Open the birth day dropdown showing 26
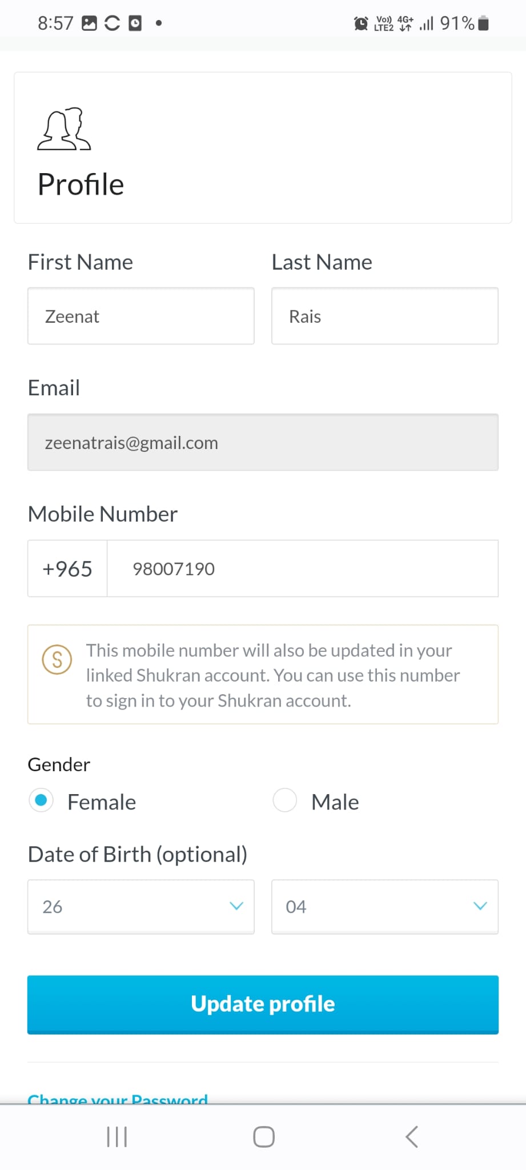526x1170 pixels. point(141,907)
